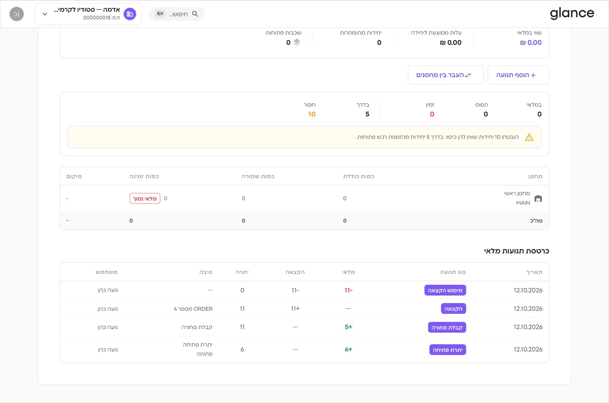Click the search magnifier icon
609x403 pixels.
[195, 14]
